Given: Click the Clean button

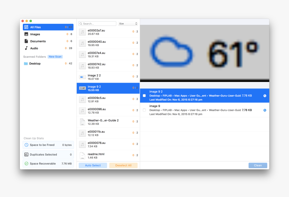Looking at the screenshot, I should click(x=258, y=165).
